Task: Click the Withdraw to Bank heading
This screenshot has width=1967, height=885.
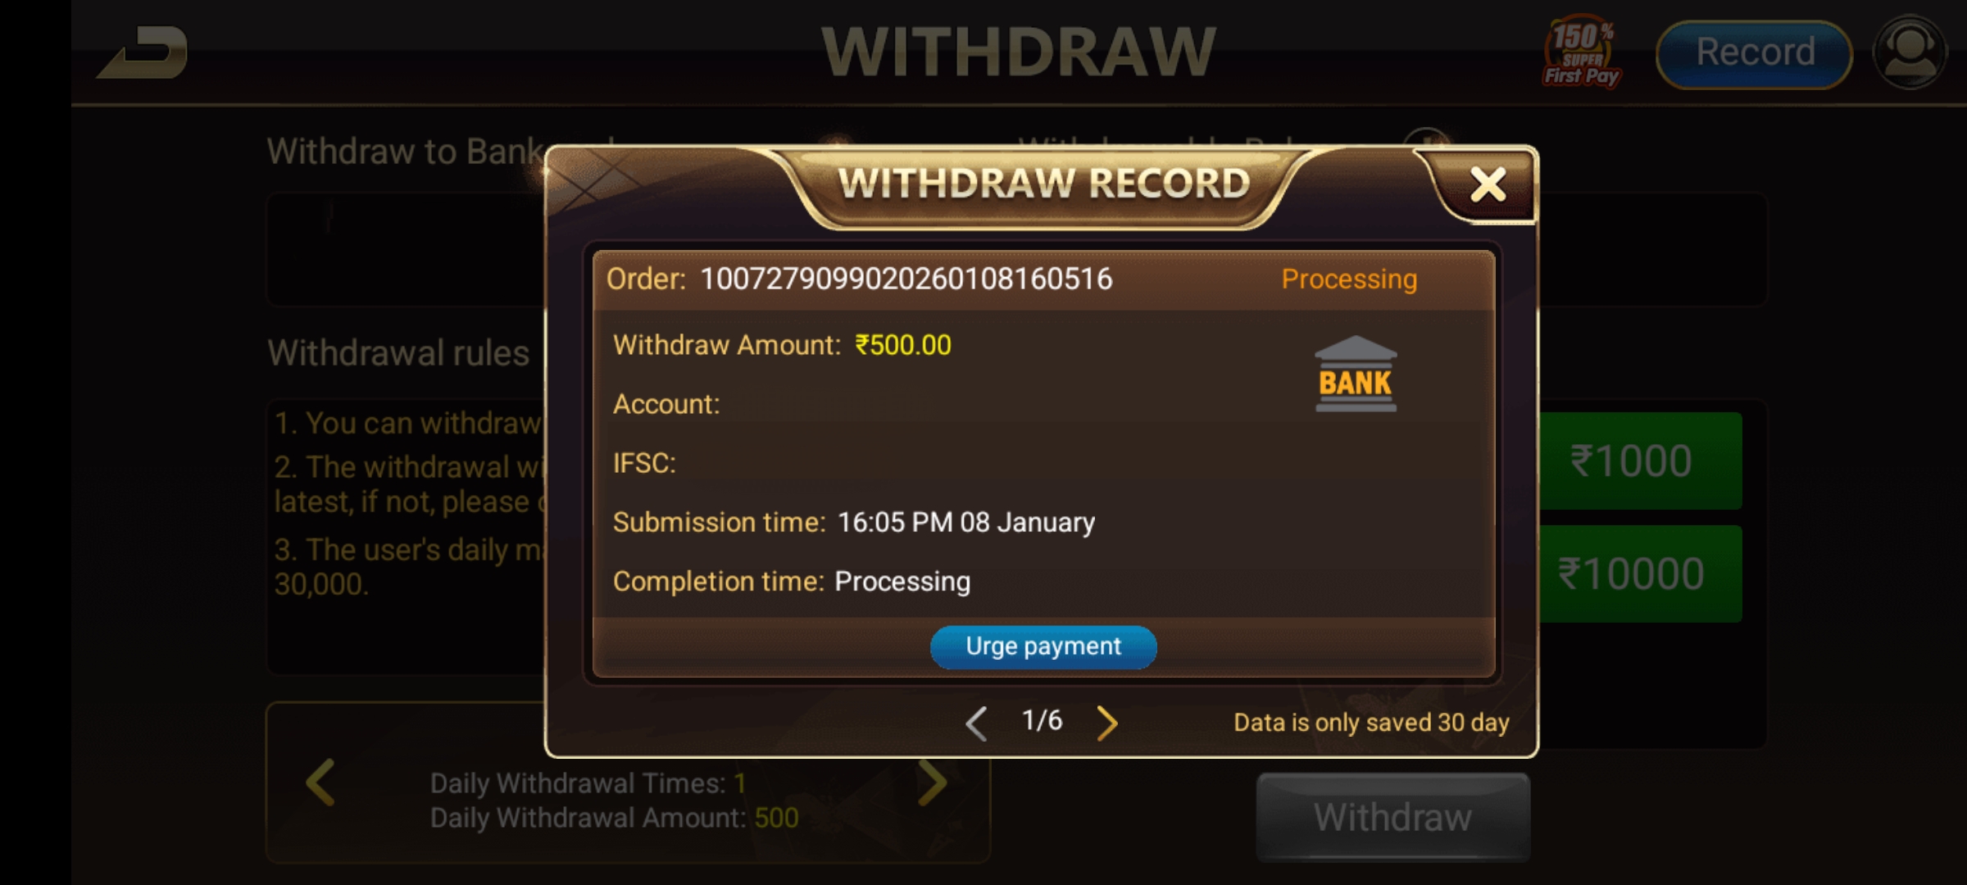Action: pos(406,152)
